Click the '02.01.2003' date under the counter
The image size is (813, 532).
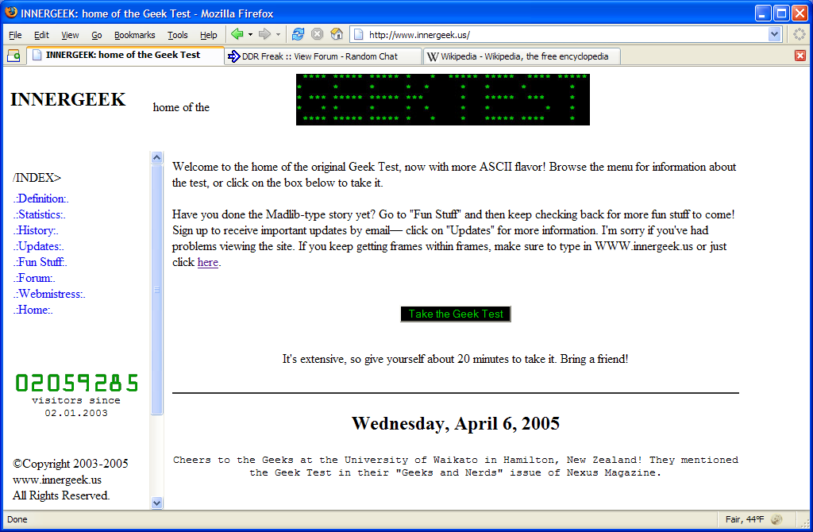(x=76, y=413)
